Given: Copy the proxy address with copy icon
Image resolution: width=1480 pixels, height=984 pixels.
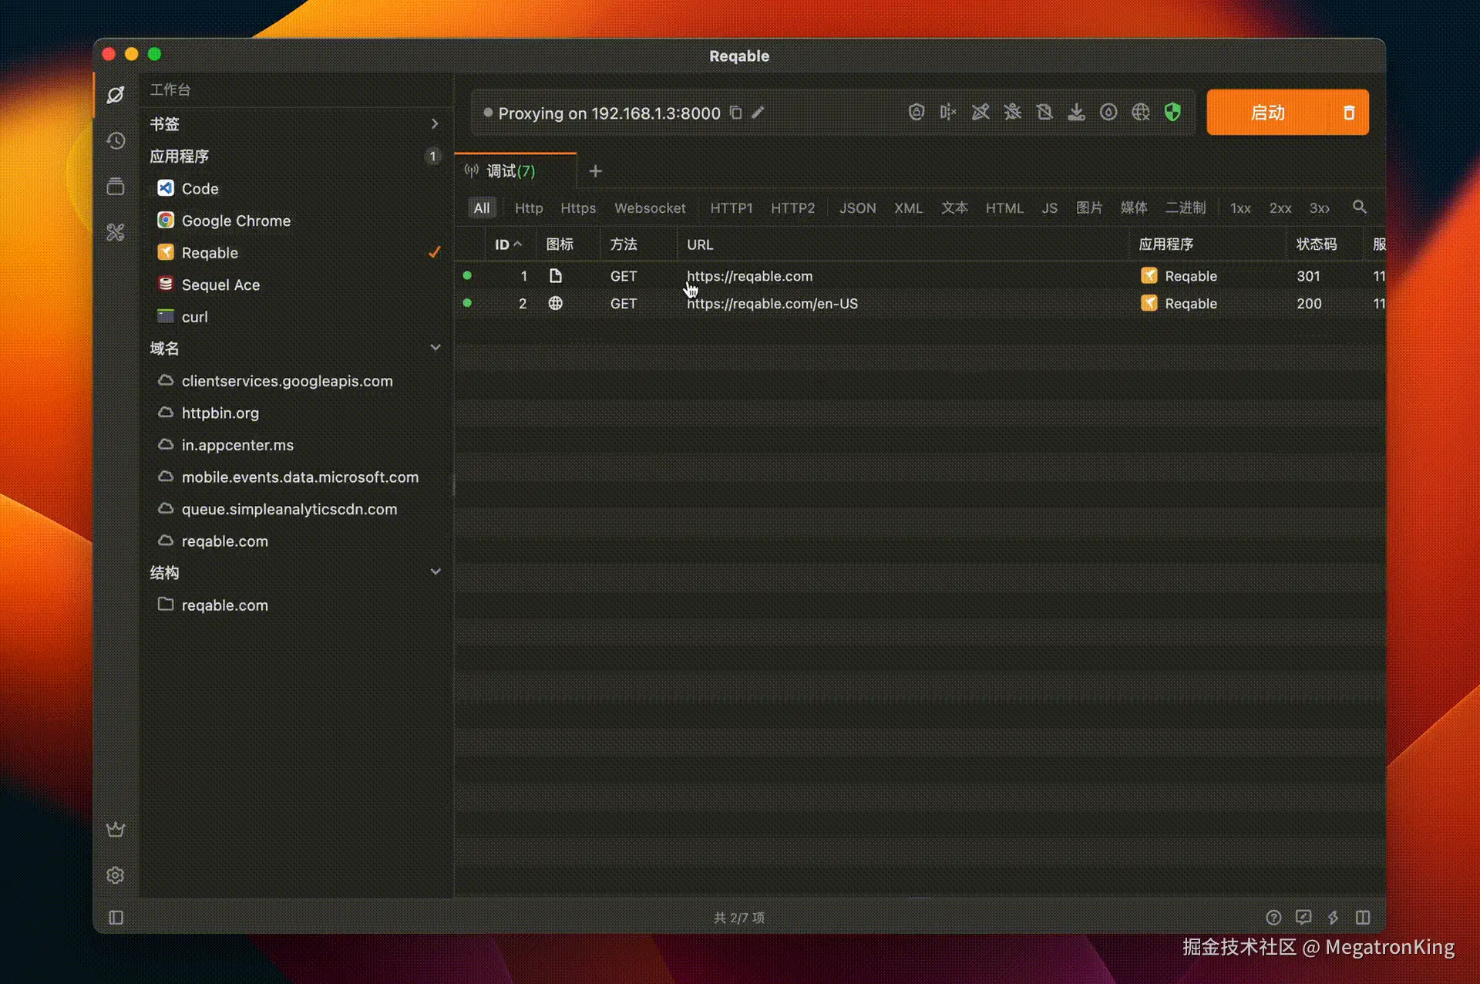Looking at the screenshot, I should [736, 113].
